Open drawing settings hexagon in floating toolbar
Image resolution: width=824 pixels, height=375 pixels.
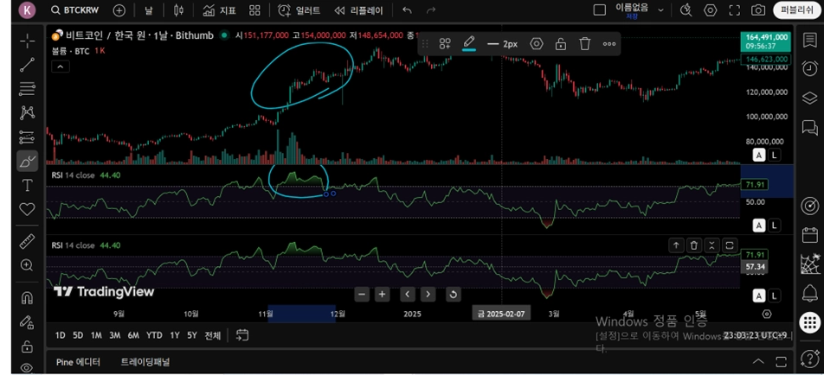pos(536,44)
